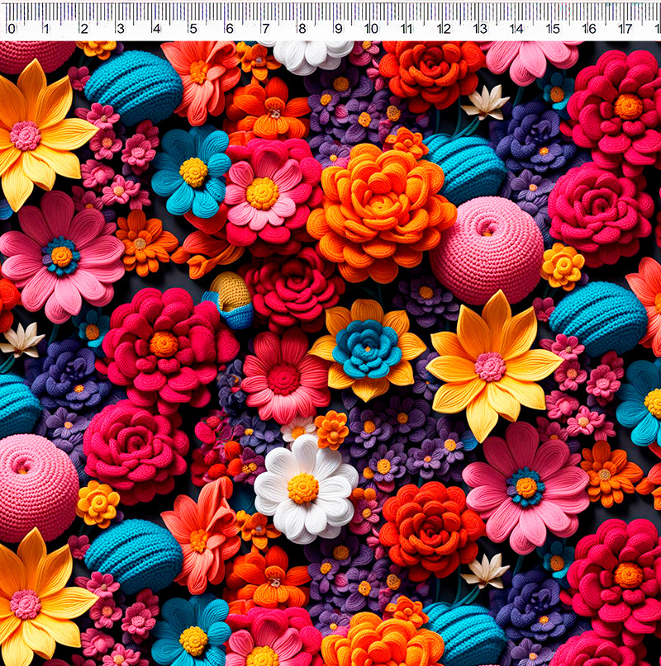Select the "11" label on the ruler
Screen dimensions: 661x666
(407, 29)
